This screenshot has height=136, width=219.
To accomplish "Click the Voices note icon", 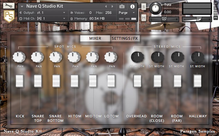I will click(72, 13).
